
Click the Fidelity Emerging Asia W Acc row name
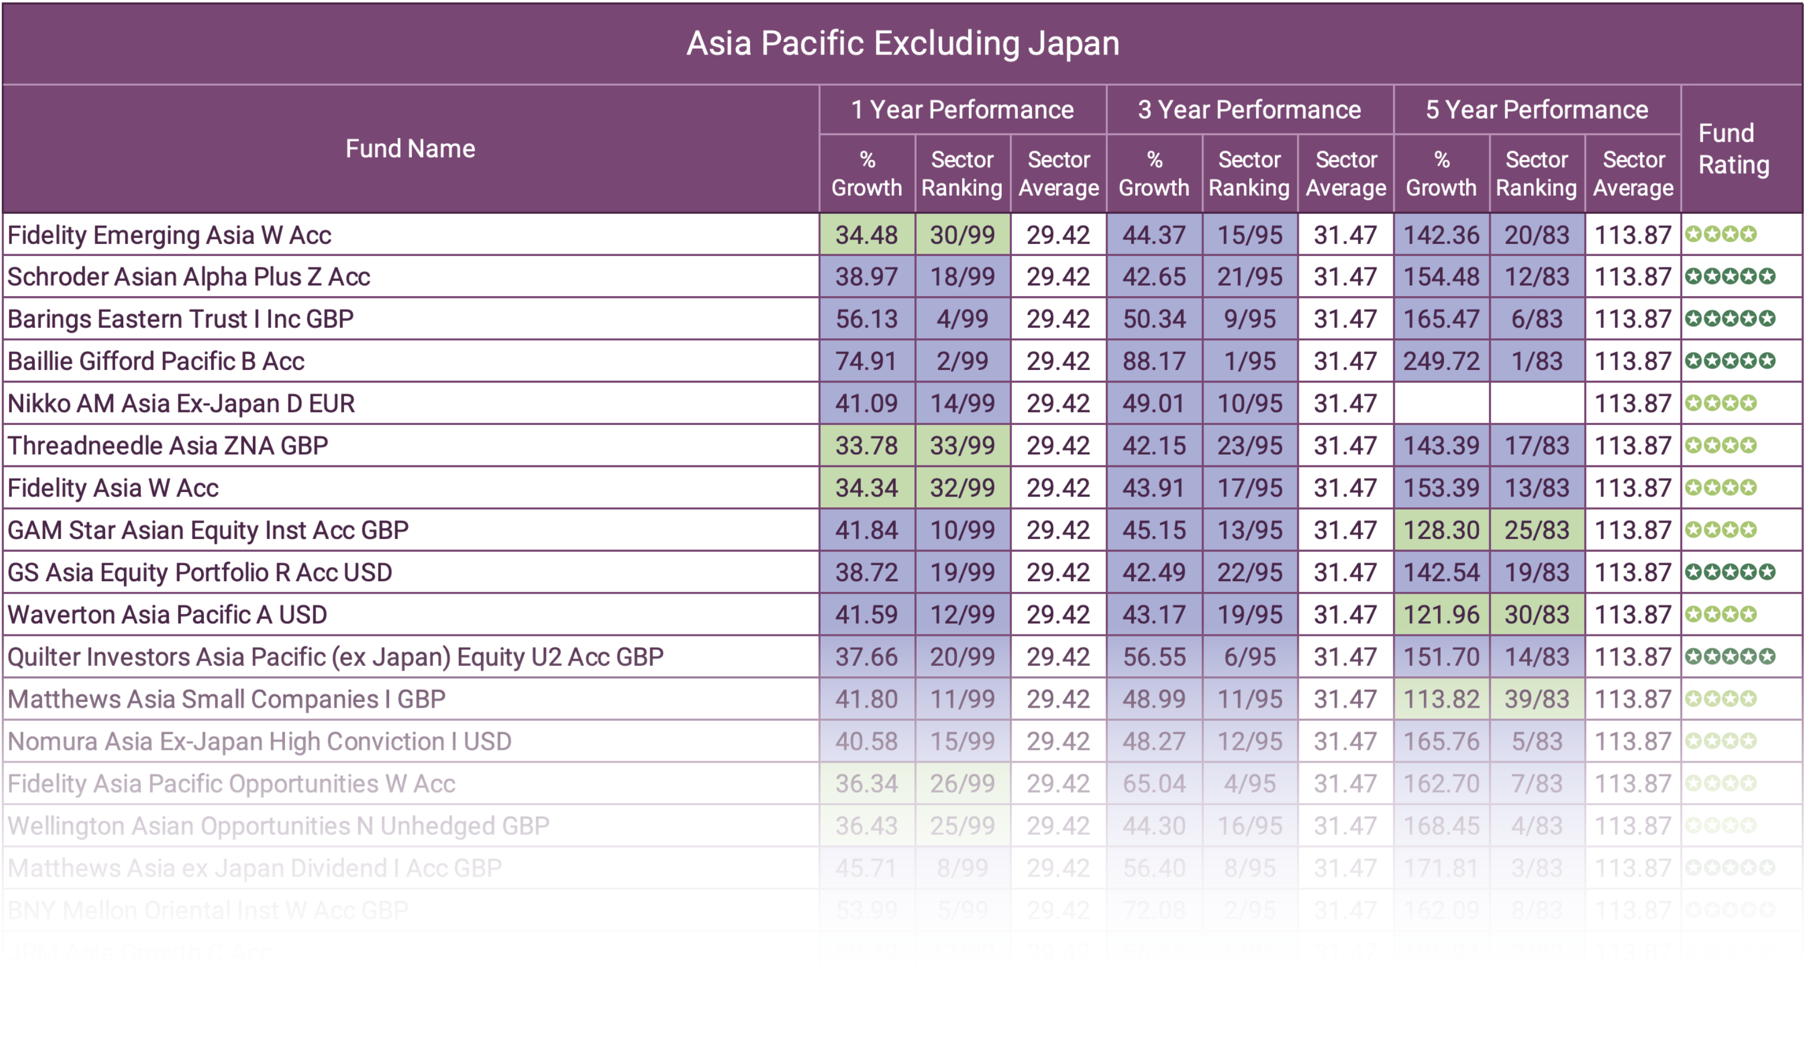tap(170, 235)
